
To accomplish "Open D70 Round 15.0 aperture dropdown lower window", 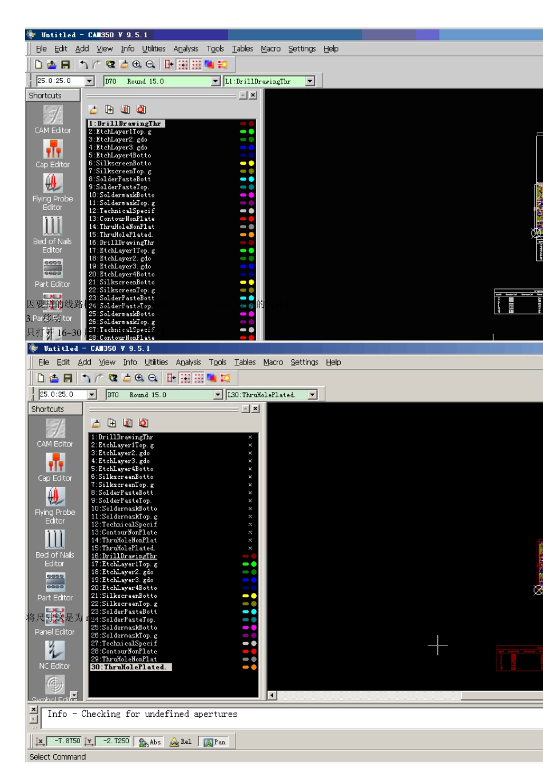I will click(x=218, y=395).
